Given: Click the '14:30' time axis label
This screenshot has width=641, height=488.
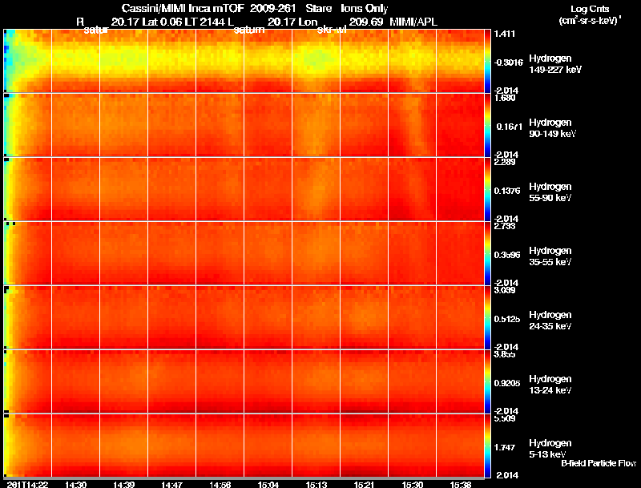Looking at the screenshot, I should coord(75,484).
